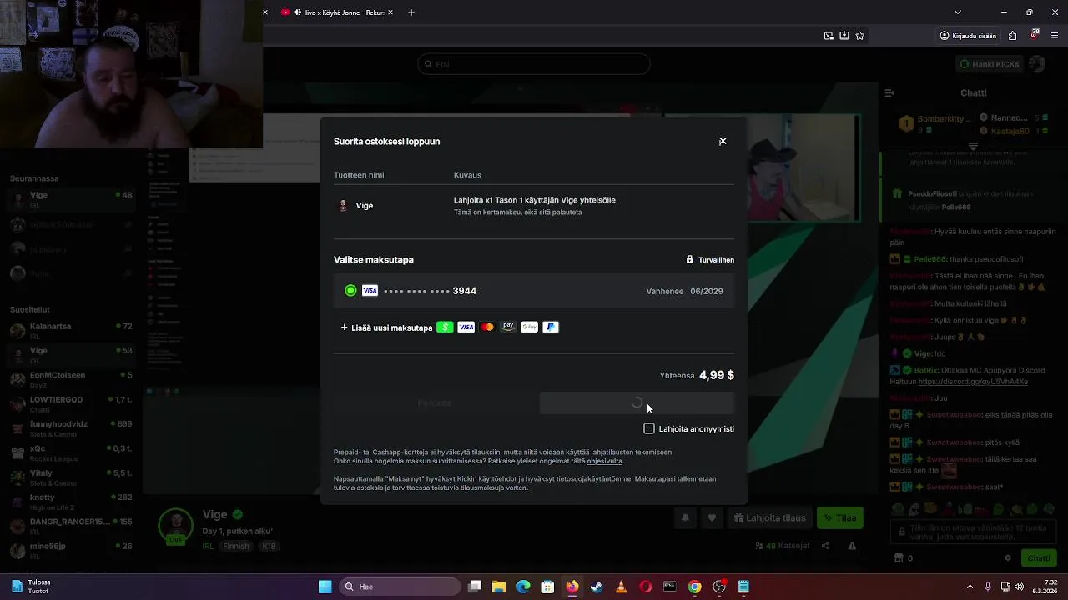Mute the tab via speaker icon
Screen dimensions: 1068x600
click(x=297, y=12)
